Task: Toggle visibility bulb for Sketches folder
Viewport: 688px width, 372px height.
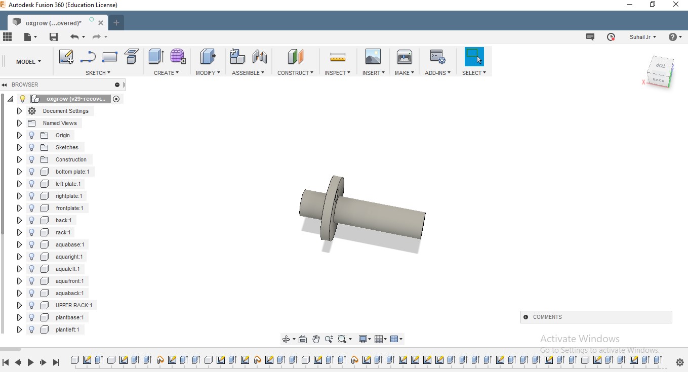Action: pyautogui.click(x=31, y=147)
